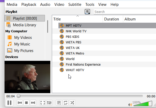
Task: Pause playback with the pause button
Action: tap(9, 103)
